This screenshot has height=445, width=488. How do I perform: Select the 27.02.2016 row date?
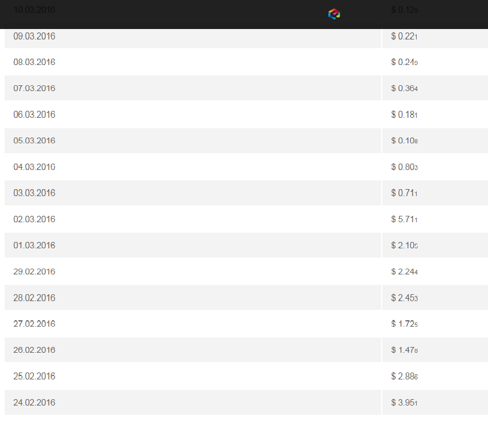(x=34, y=324)
